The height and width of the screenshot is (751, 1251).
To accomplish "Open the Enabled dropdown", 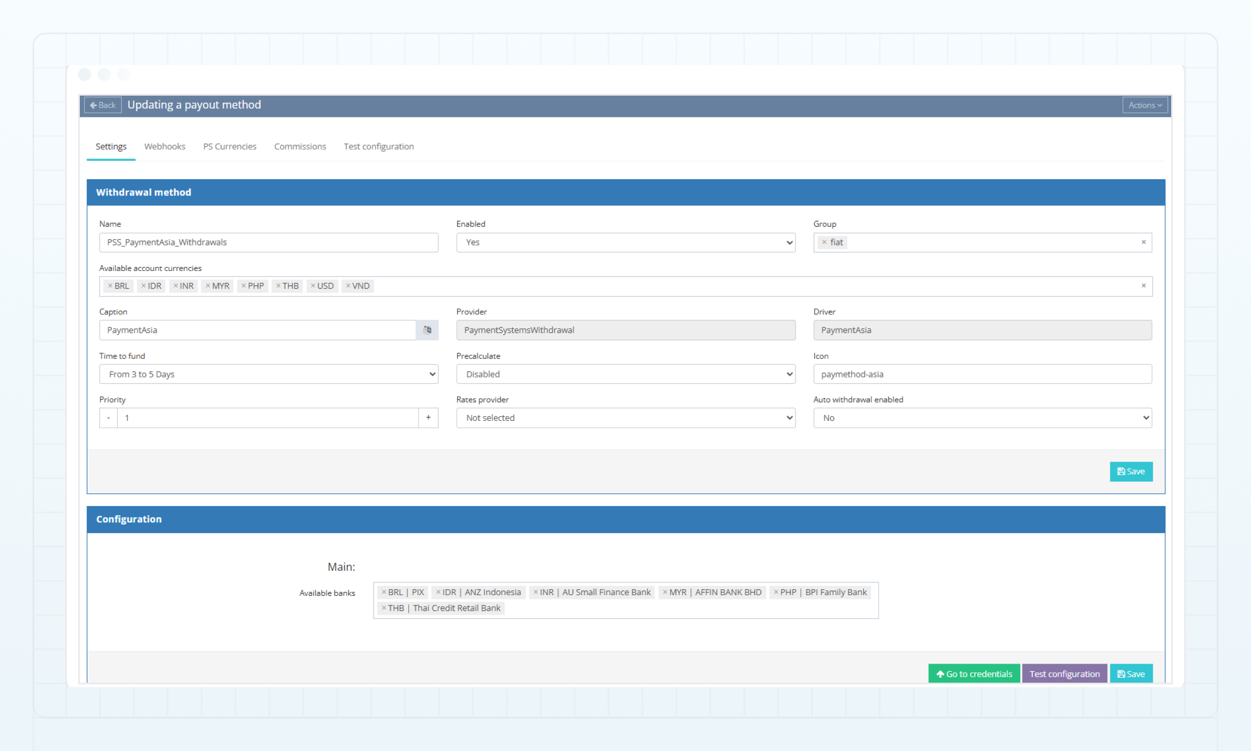I will pos(625,242).
